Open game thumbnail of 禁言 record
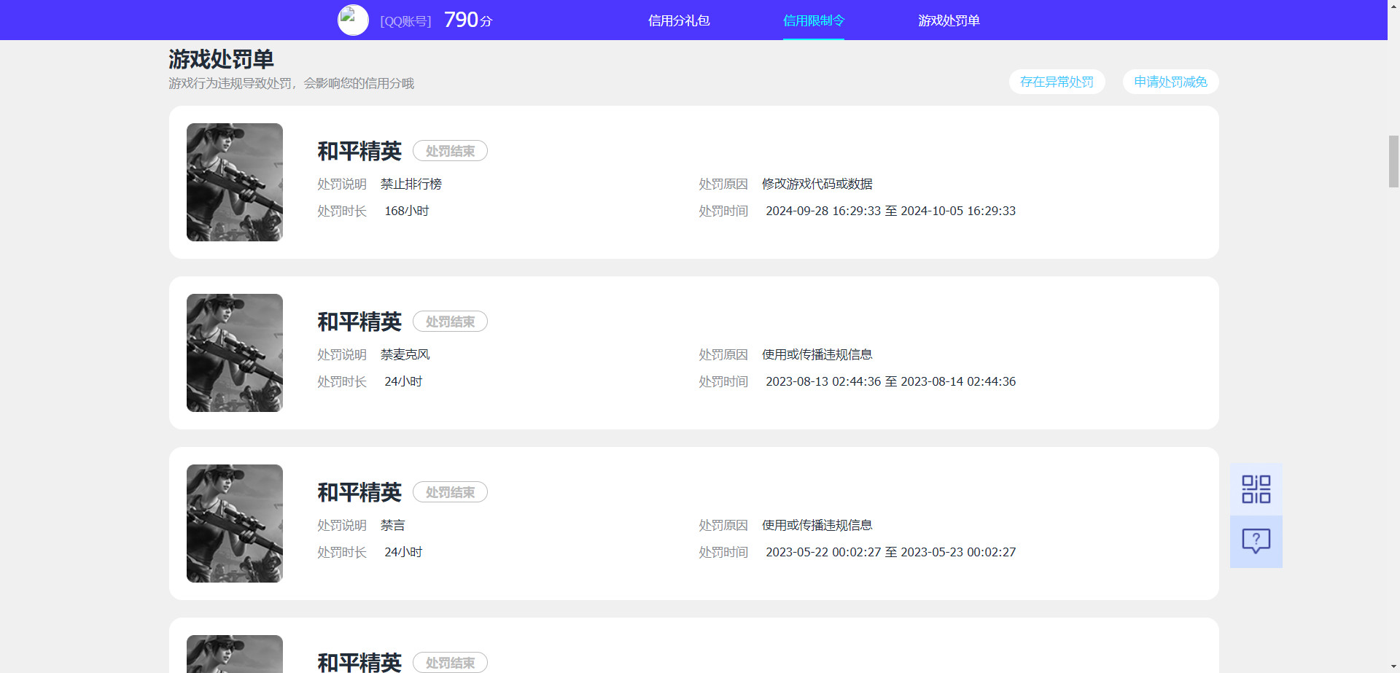This screenshot has width=1400, height=673. click(x=235, y=524)
